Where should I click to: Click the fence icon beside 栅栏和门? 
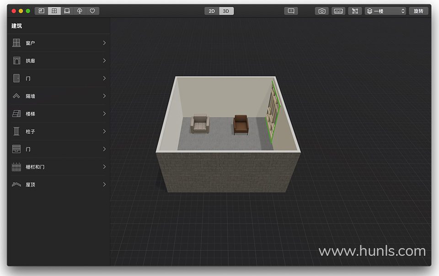click(x=16, y=167)
